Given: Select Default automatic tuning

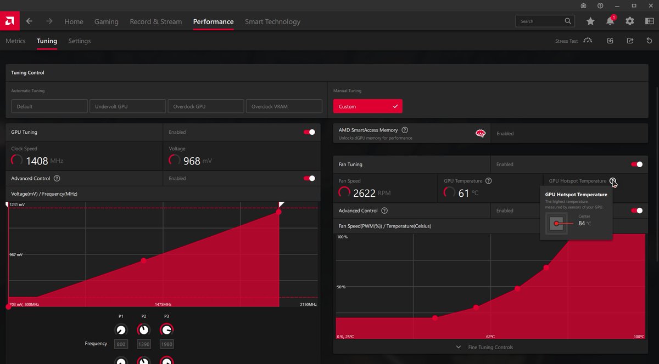Looking at the screenshot, I should [49, 106].
